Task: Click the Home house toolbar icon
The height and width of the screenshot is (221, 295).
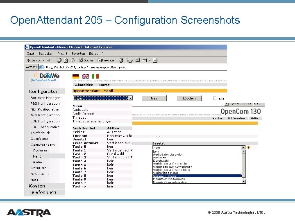Action: point(73,60)
